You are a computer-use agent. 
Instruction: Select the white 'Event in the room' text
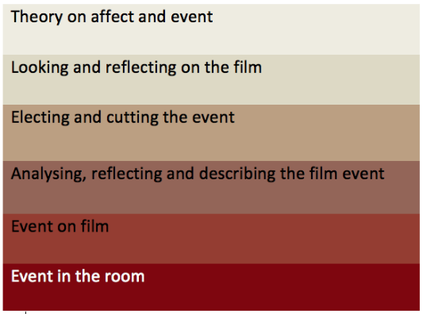tap(78, 276)
